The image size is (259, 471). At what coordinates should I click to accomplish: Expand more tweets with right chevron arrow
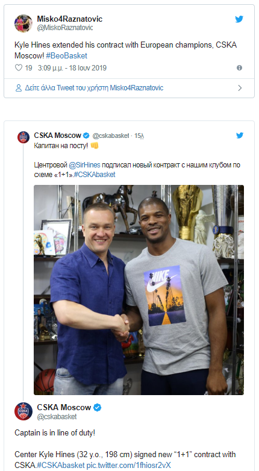pyautogui.click(x=240, y=88)
